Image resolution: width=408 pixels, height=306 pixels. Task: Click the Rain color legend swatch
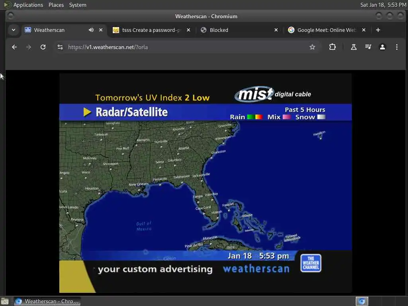point(255,117)
